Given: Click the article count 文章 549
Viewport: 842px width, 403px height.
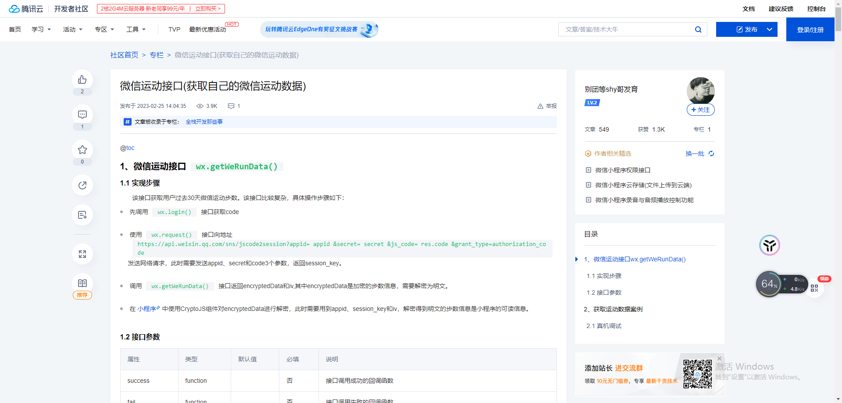Looking at the screenshot, I should tap(596, 129).
